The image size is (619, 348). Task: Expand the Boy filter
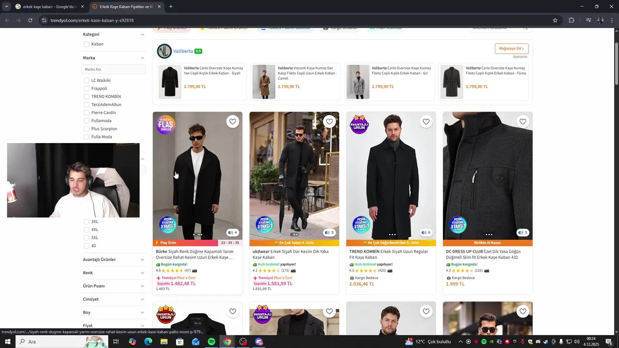pos(142,312)
